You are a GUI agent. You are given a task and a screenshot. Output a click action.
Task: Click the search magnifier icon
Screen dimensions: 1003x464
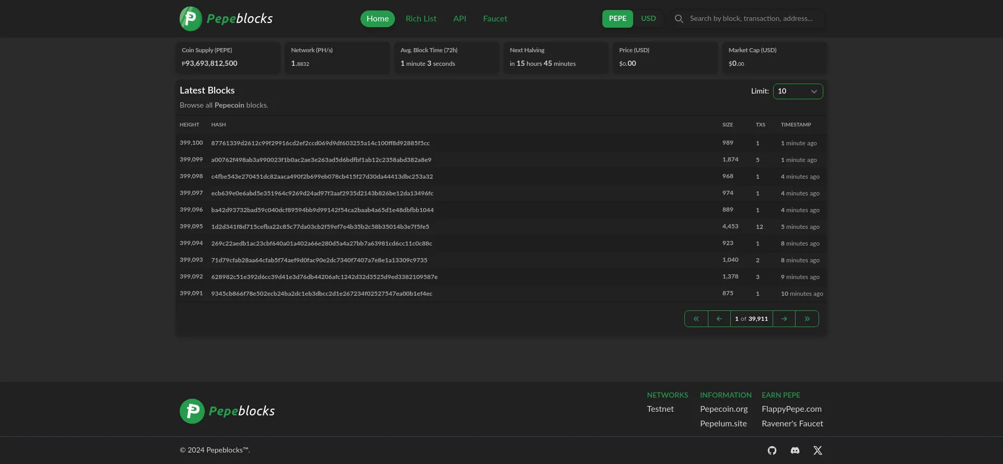(679, 19)
